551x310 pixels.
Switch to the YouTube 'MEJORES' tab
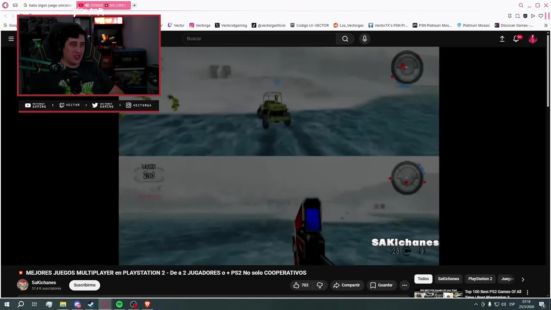(103, 5)
